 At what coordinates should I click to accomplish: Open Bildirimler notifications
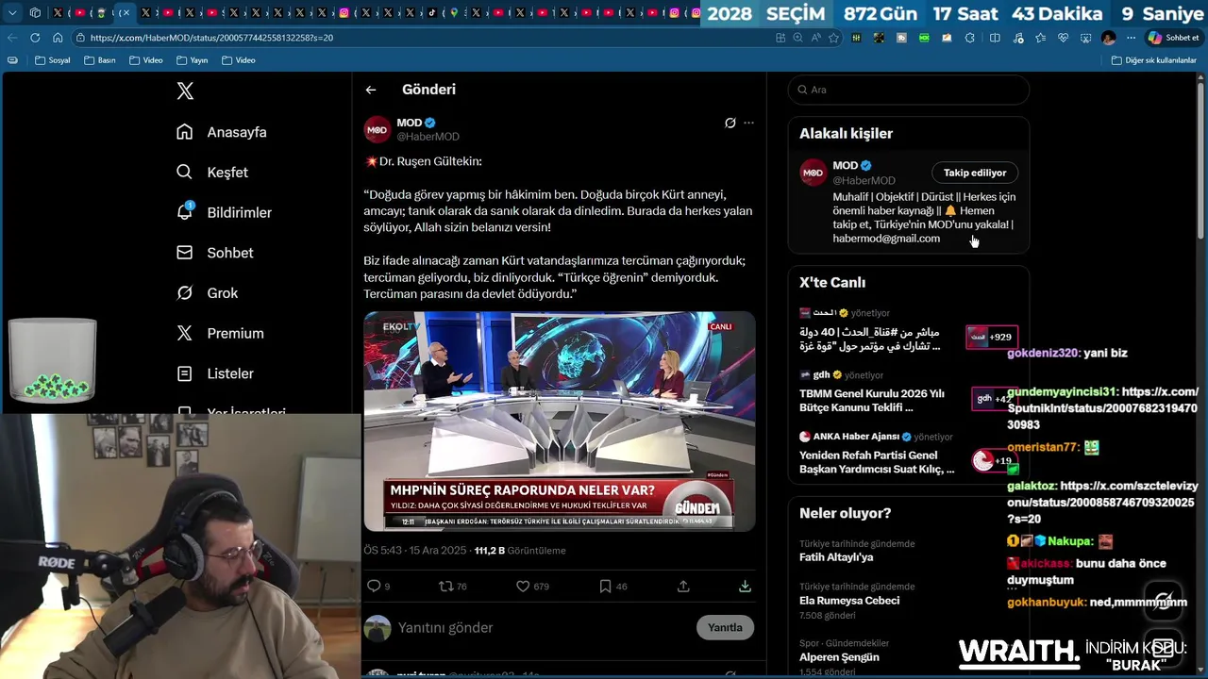coord(225,212)
